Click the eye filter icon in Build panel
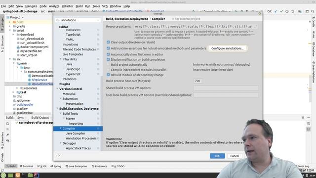 point(8,140)
